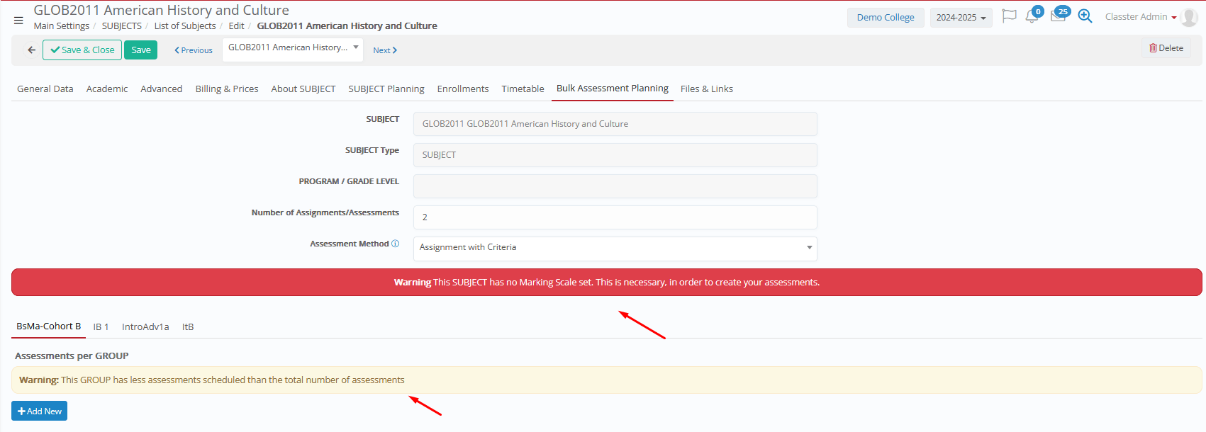Click the user avatar icon
The image size is (1206, 432).
1189,18
